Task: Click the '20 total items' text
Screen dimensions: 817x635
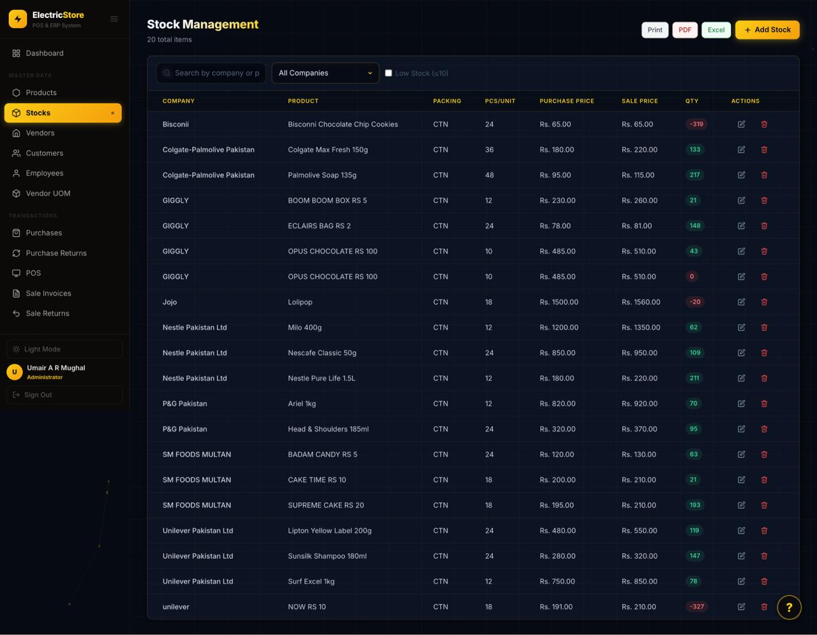Action: coord(169,40)
